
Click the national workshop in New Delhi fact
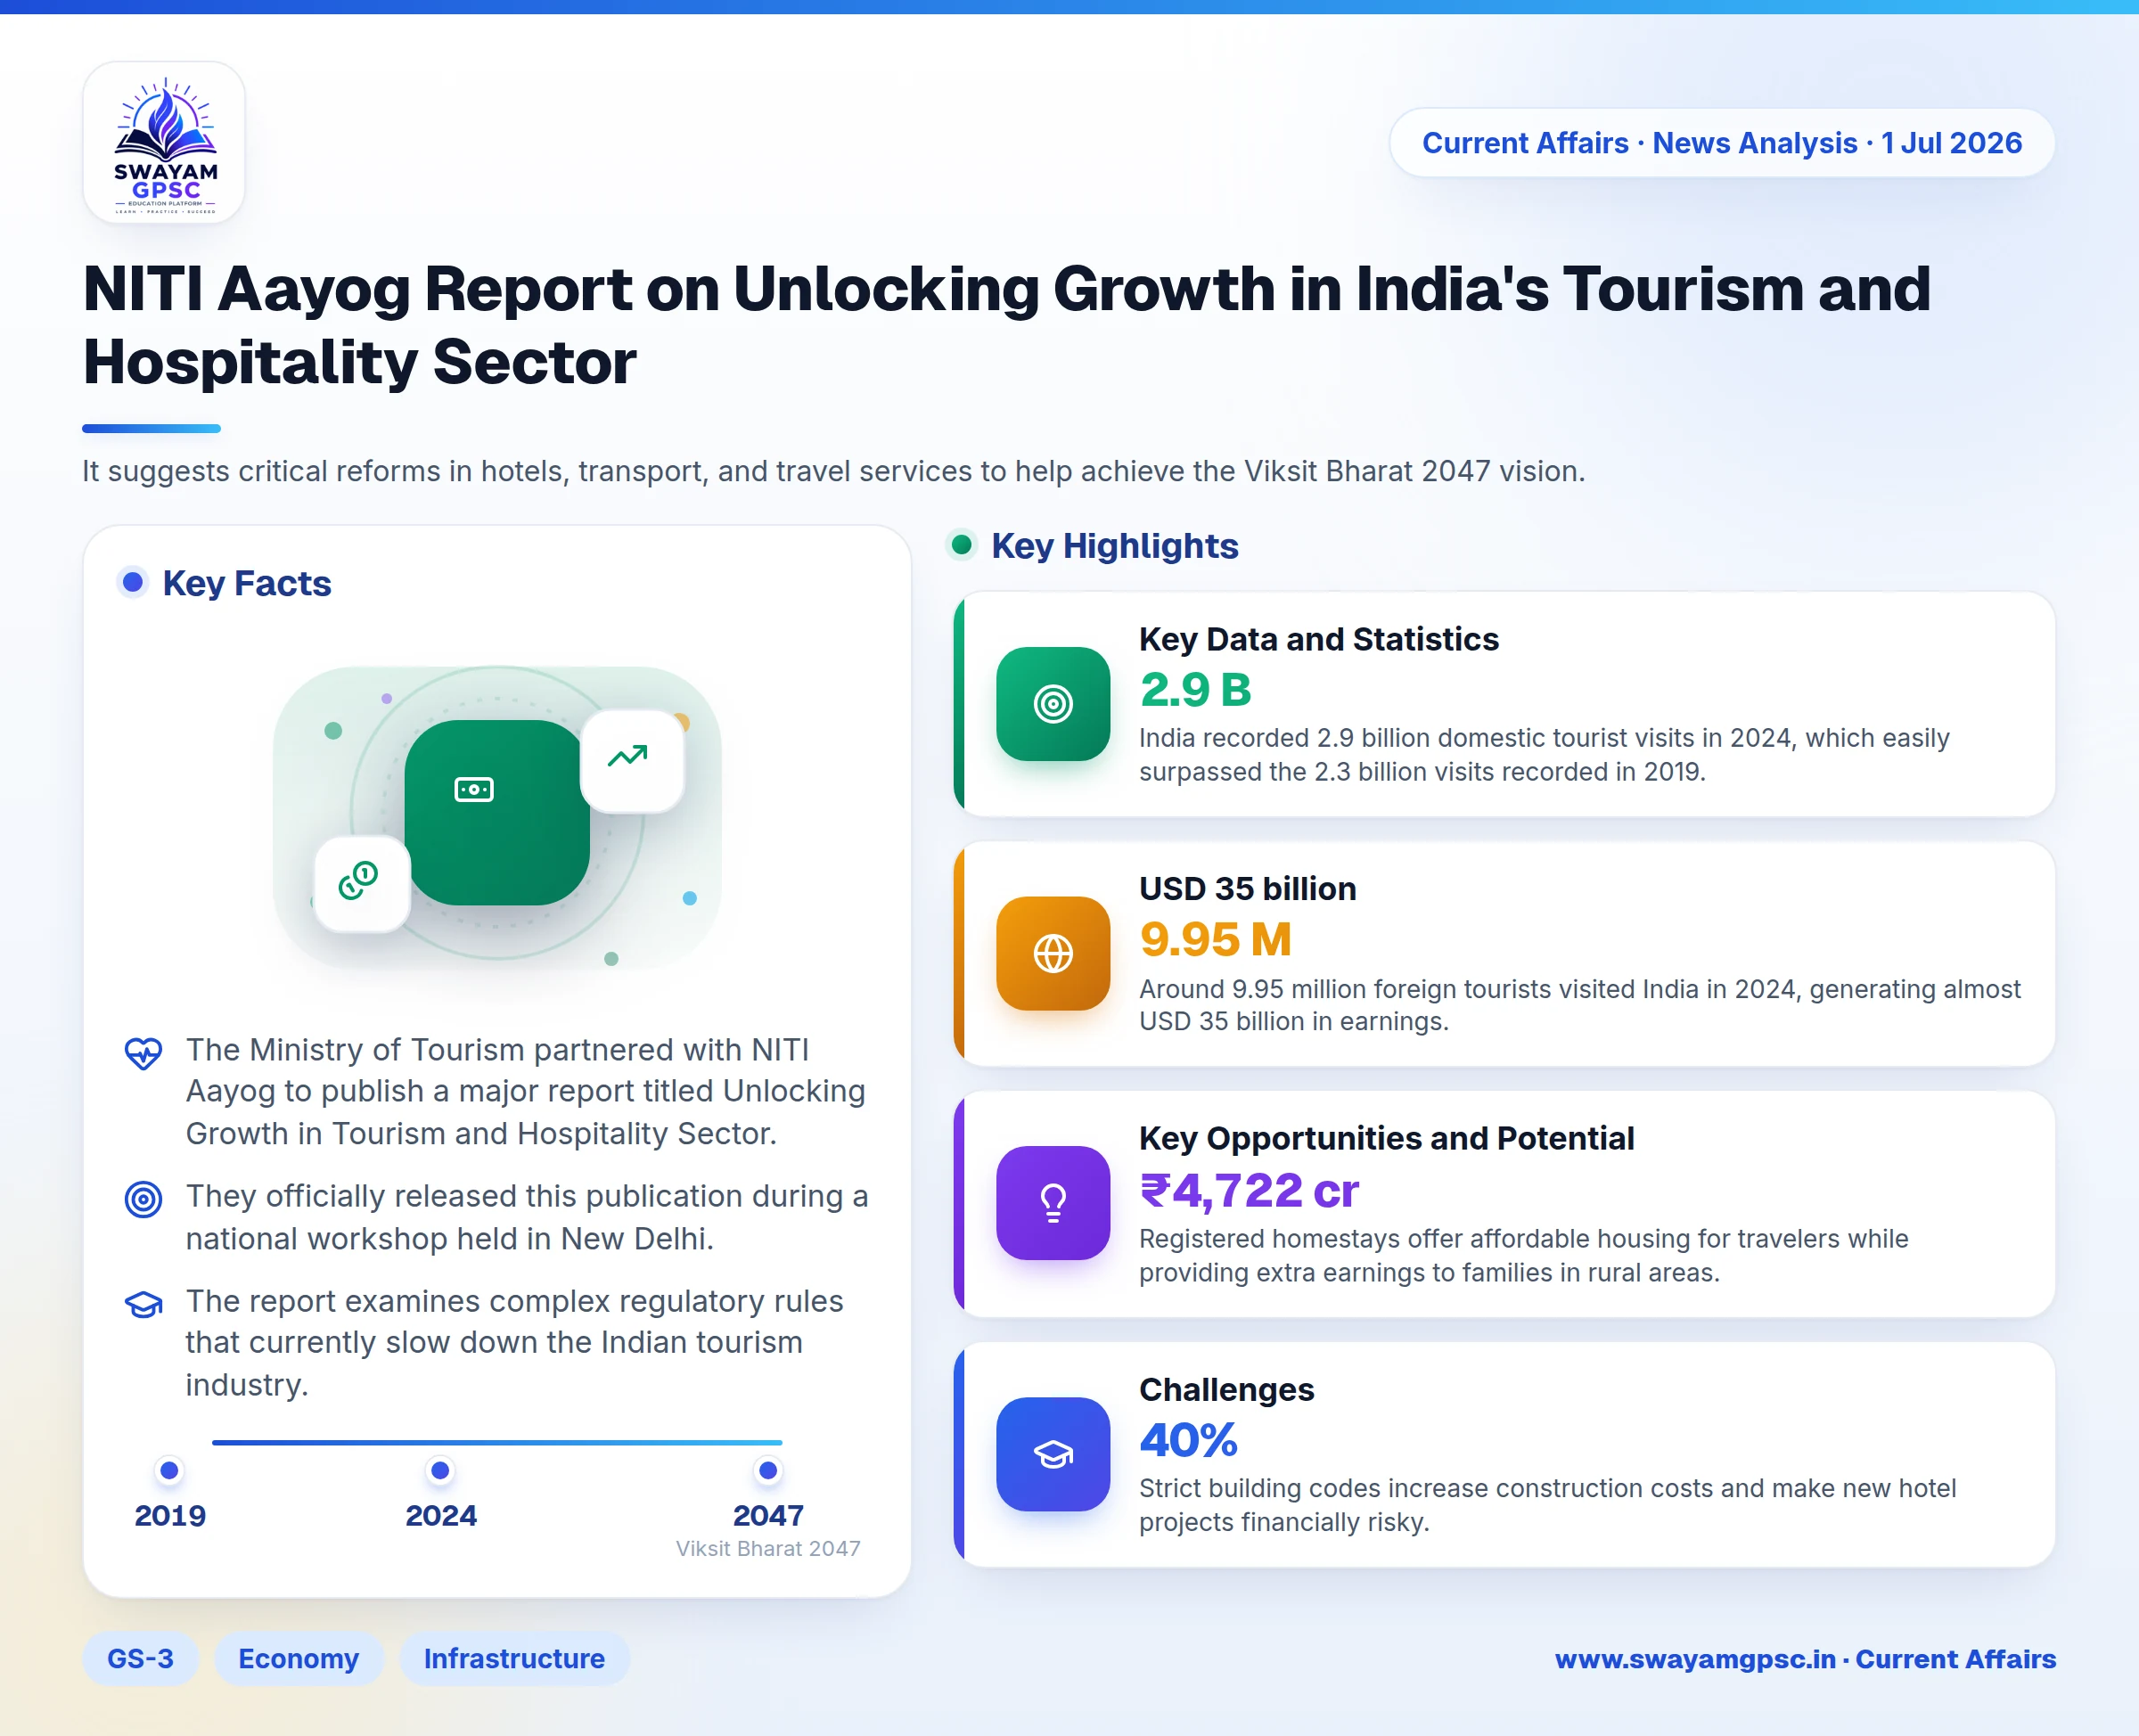coord(527,1217)
